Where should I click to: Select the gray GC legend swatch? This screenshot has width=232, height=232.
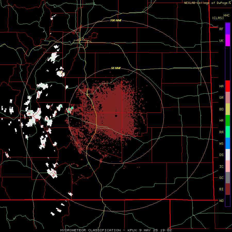pyautogui.click(x=228, y=178)
